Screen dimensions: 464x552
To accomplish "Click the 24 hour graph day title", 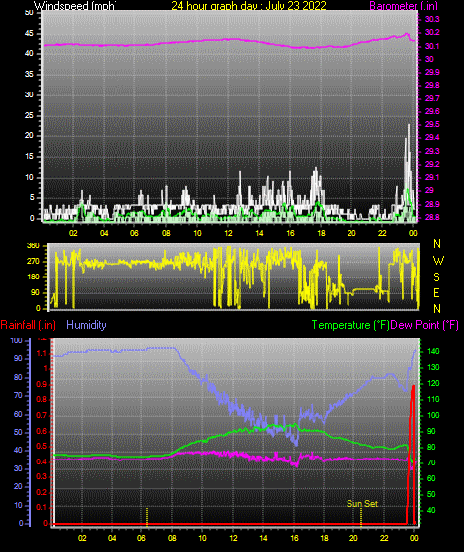I will coord(249,6).
